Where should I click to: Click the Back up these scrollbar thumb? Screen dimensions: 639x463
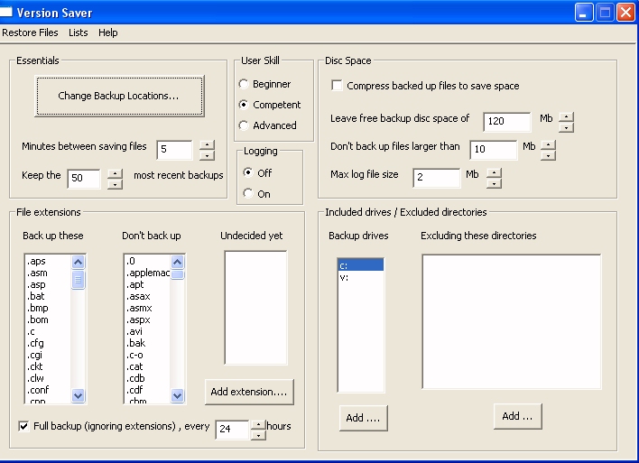coord(78,280)
